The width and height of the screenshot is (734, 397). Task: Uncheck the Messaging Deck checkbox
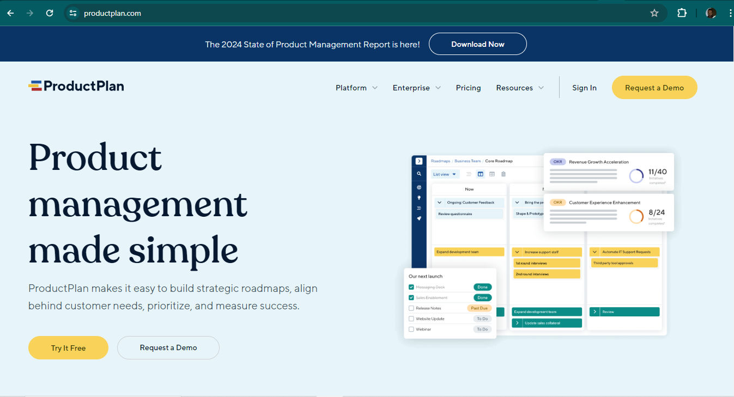click(411, 286)
